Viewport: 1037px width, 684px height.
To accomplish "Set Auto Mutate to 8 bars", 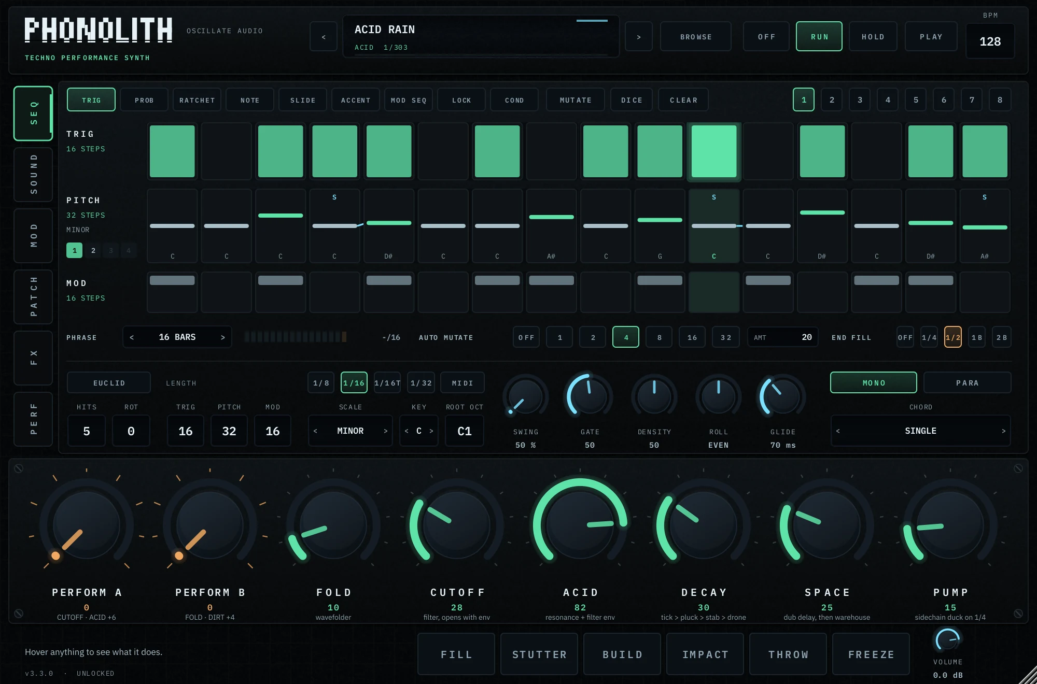I will click(x=659, y=337).
